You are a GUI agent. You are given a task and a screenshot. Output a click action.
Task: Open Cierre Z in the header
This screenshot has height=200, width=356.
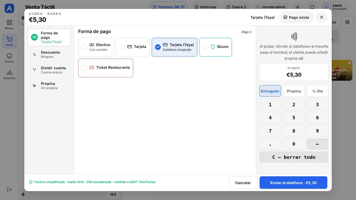pyautogui.click(x=236, y=7)
